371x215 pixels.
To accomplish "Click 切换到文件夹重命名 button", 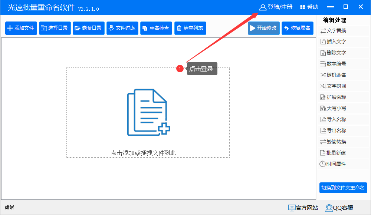I will pos(343,188).
